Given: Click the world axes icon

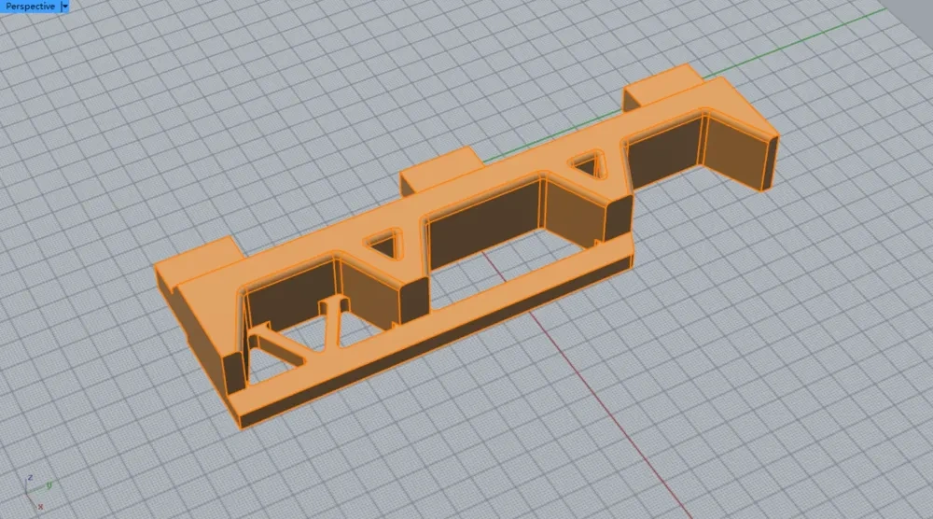Looking at the screenshot, I should click(x=37, y=492).
